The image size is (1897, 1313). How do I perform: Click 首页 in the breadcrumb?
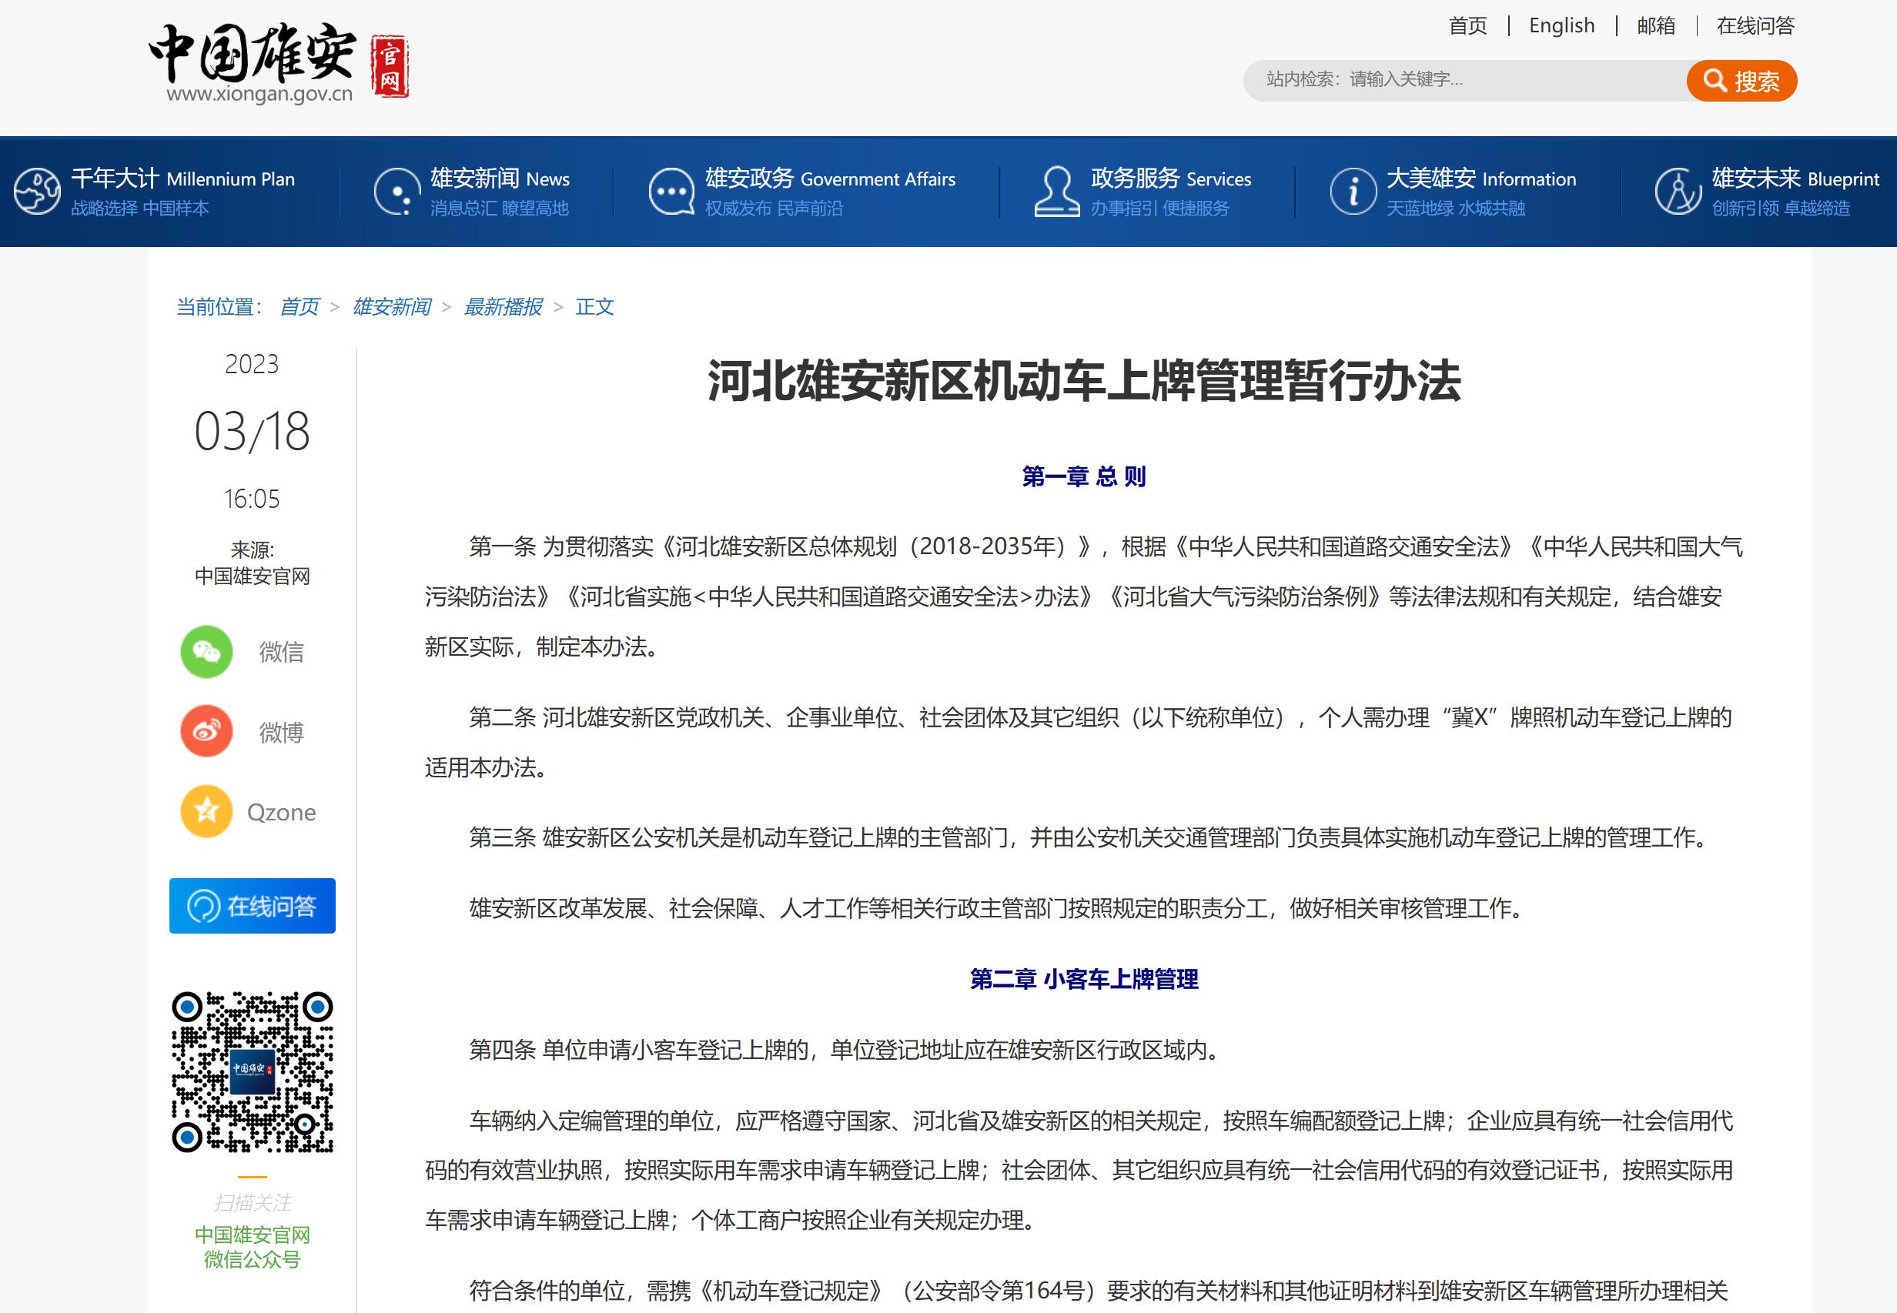point(299,307)
